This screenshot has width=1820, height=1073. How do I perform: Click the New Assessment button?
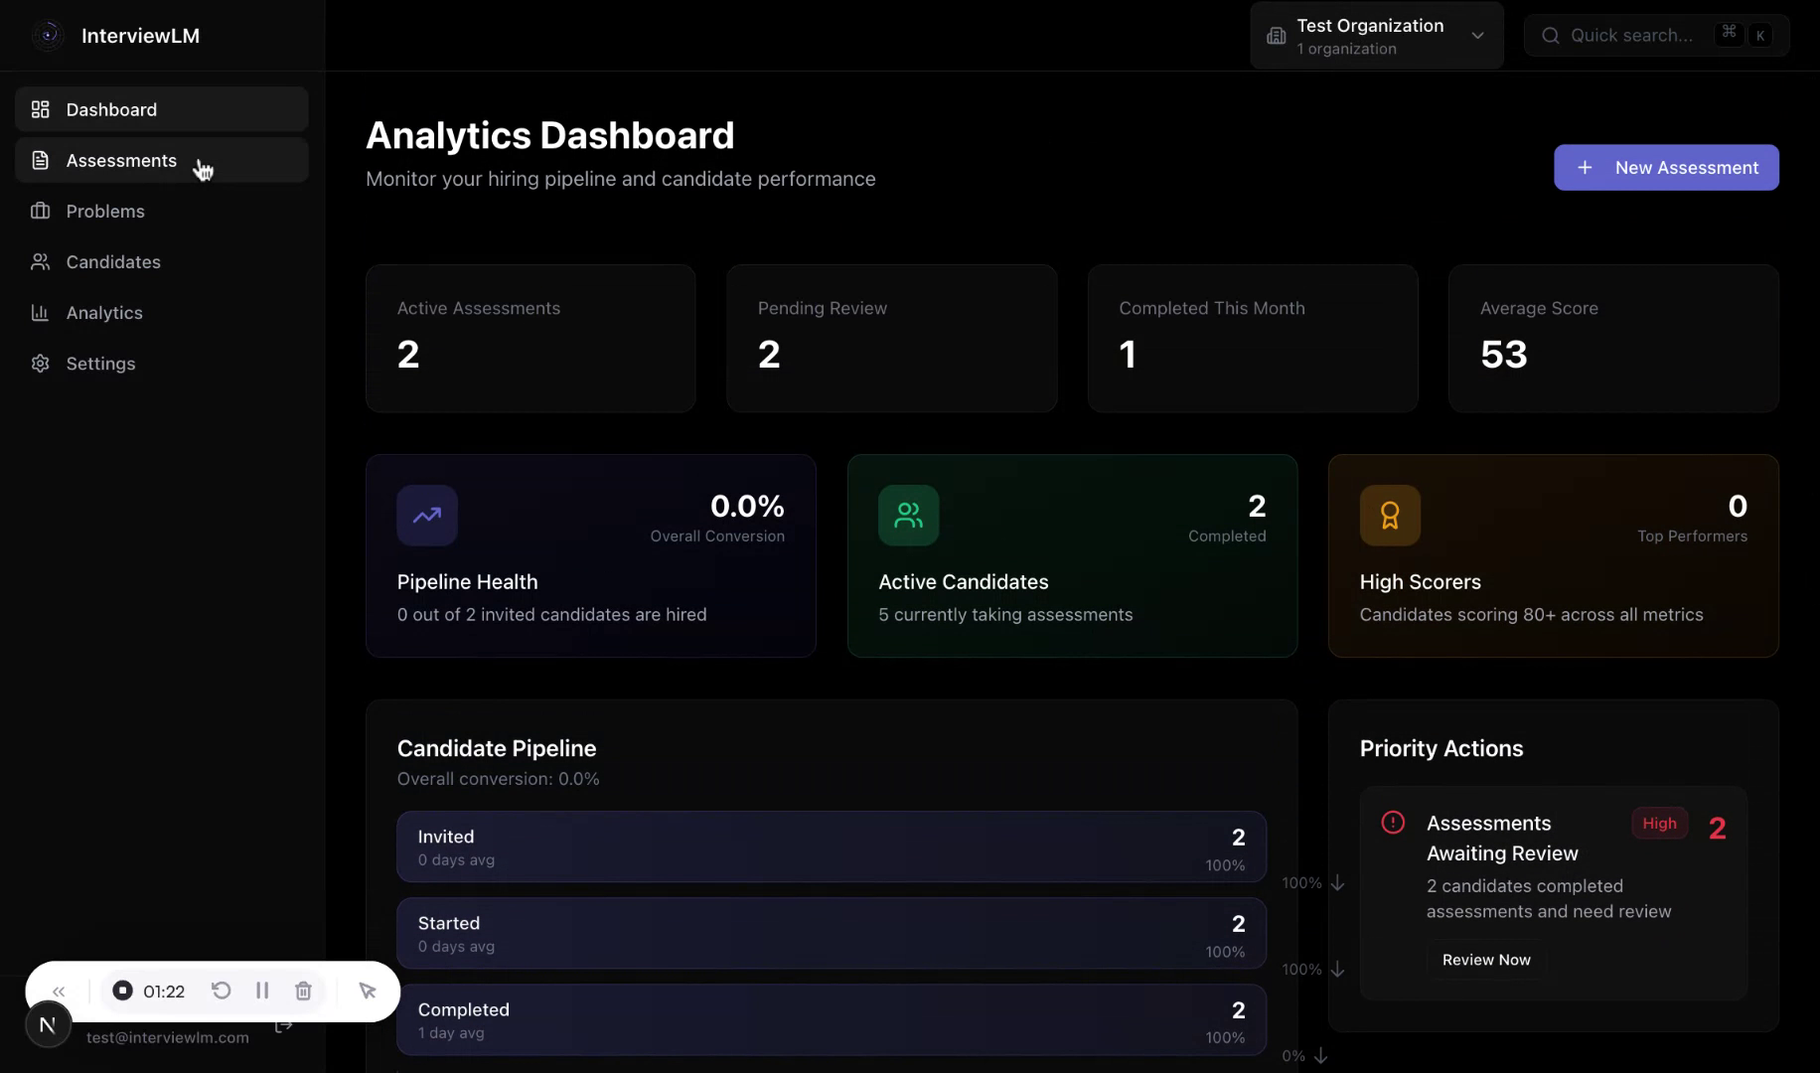tap(1666, 167)
